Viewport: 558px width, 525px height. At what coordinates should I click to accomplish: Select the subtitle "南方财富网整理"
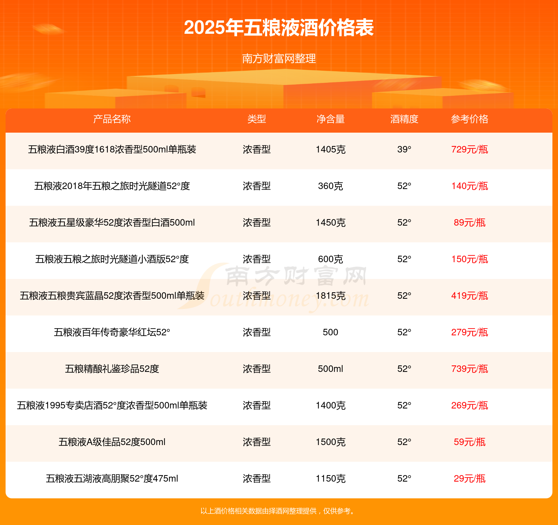[x=279, y=59]
